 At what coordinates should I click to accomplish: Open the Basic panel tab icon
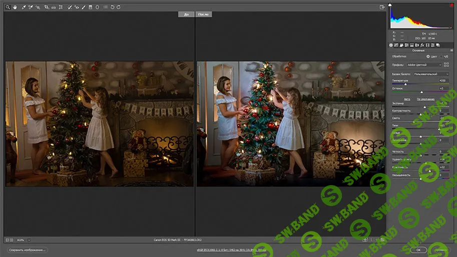point(391,45)
